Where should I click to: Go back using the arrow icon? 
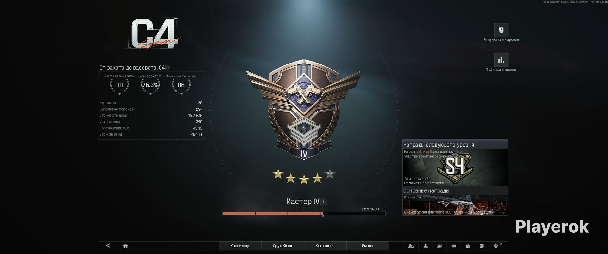[x=108, y=246]
